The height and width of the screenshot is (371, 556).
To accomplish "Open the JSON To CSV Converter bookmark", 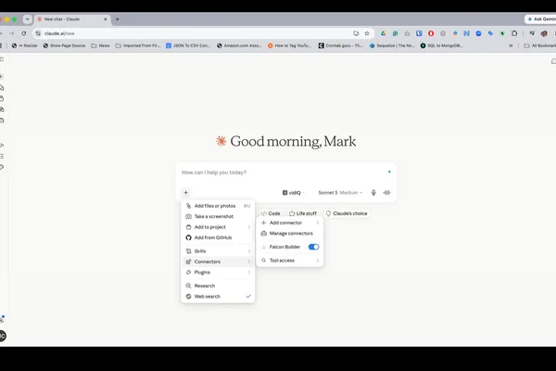I will (188, 45).
